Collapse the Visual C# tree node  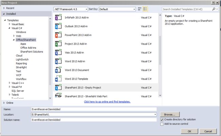click(9, 28)
